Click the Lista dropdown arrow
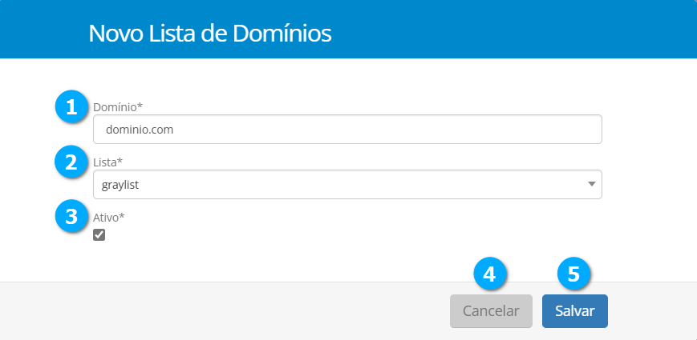Screen dimensions: 697x340 click(x=591, y=184)
